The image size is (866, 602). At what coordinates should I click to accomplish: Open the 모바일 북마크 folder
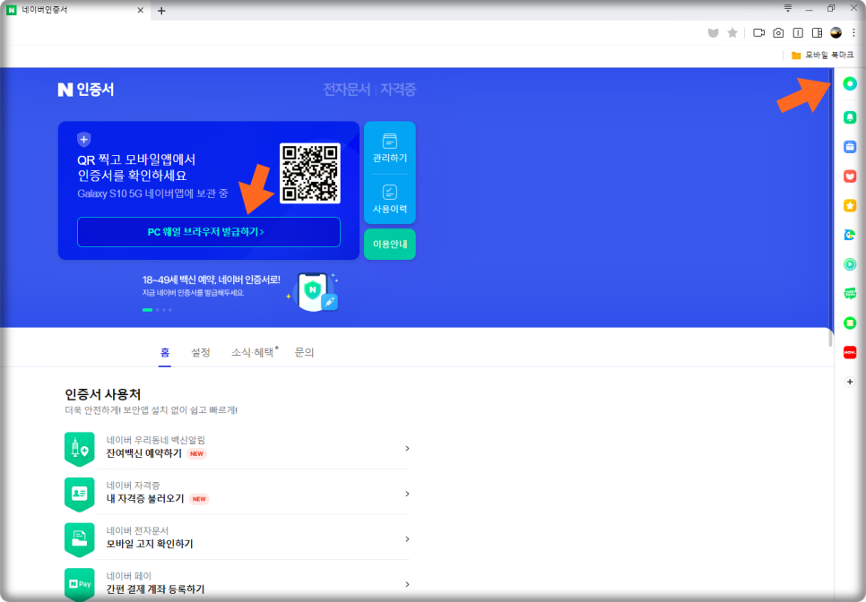(x=823, y=55)
